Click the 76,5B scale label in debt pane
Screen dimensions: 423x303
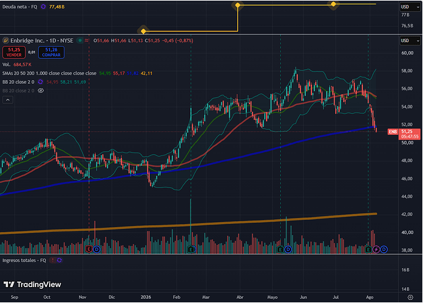tap(407, 26)
